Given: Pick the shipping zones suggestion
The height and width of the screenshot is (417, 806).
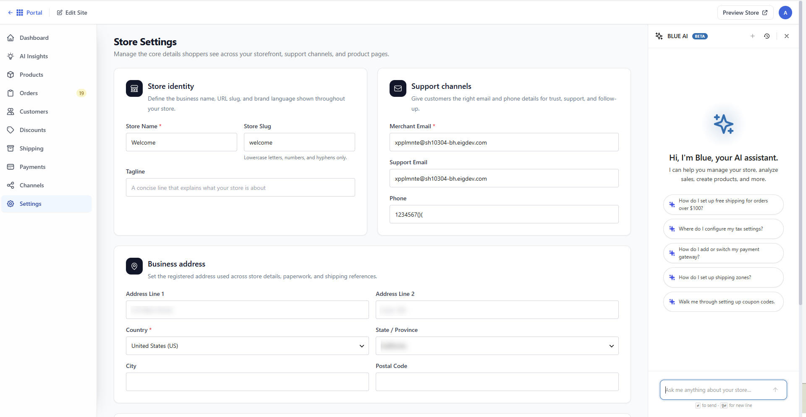Looking at the screenshot, I should pyautogui.click(x=723, y=277).
